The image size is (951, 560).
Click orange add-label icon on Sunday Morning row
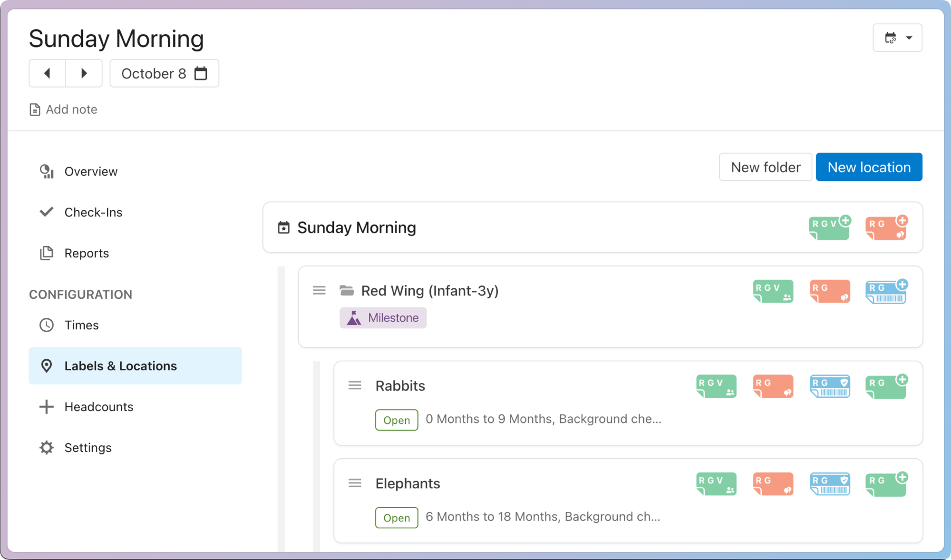886,228
